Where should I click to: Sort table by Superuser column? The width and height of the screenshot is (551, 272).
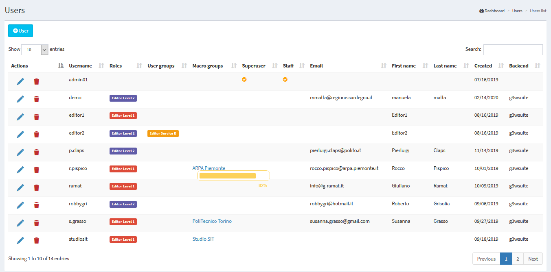tap(275, 66)
